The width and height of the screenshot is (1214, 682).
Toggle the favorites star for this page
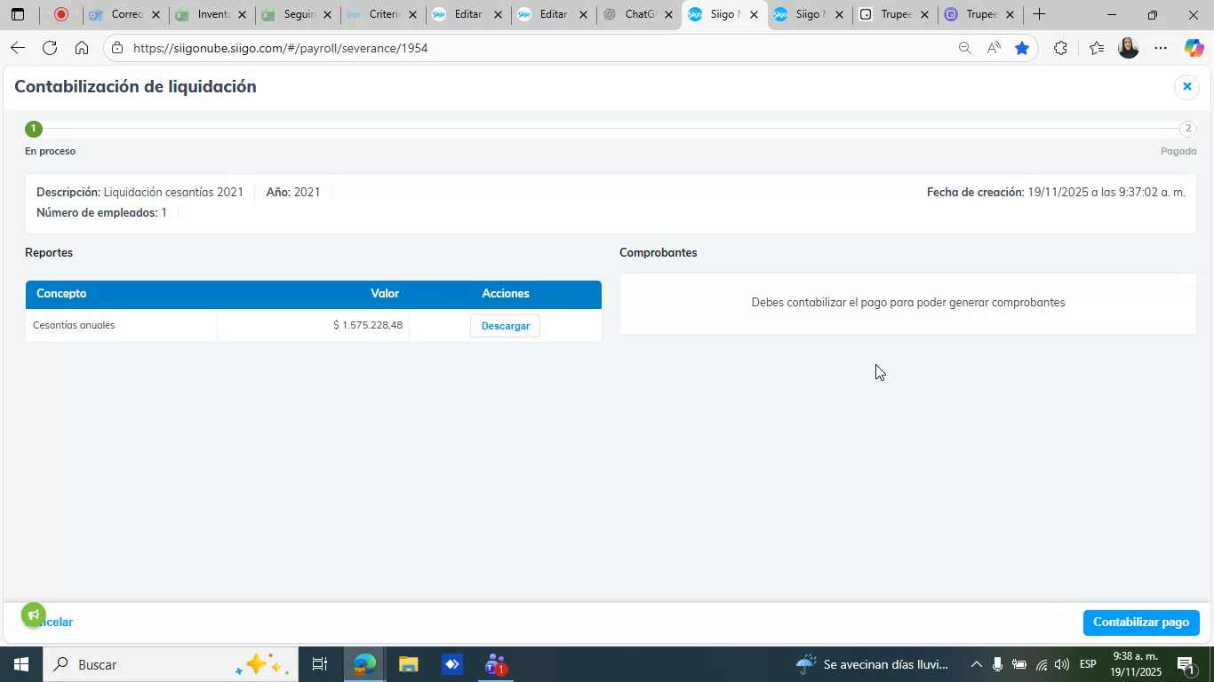point(1022,48)
